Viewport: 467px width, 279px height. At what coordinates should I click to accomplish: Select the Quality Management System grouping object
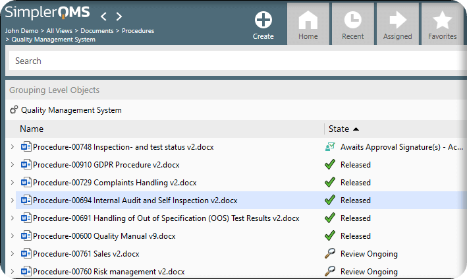point(71,110)
